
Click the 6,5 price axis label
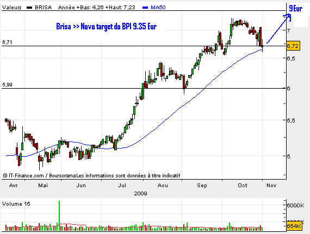click(291, 59)
